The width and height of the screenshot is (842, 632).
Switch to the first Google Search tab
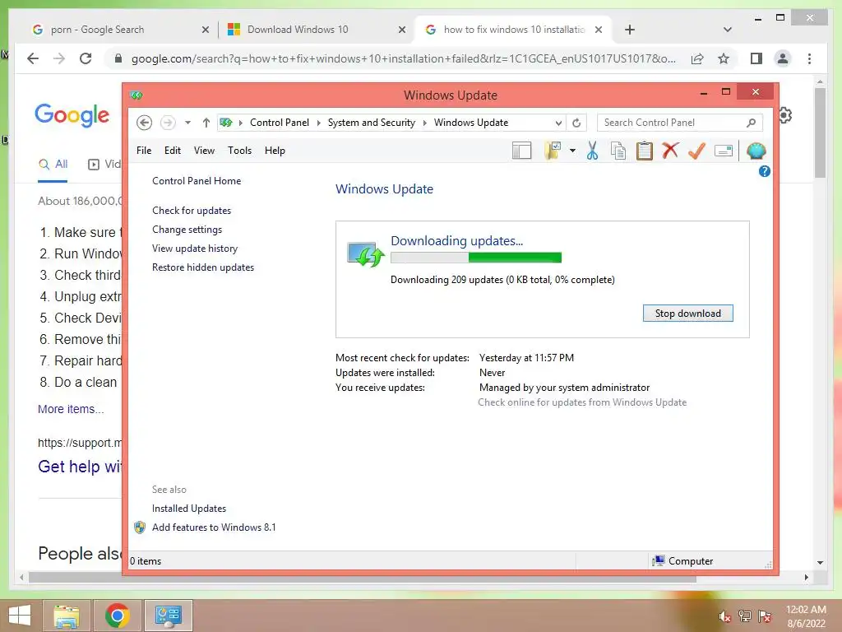pyautogui.click(x=120, y=30)
